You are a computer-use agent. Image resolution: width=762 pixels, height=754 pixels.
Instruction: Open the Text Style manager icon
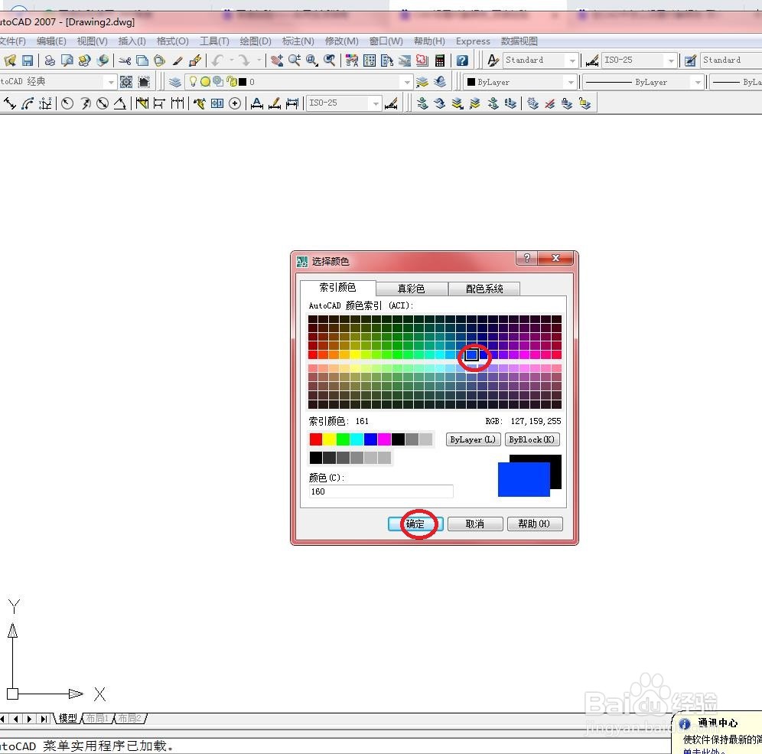click(493, 60)
